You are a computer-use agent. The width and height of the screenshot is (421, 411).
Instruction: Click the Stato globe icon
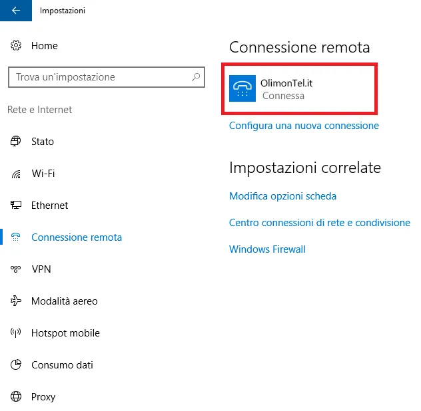16,142
